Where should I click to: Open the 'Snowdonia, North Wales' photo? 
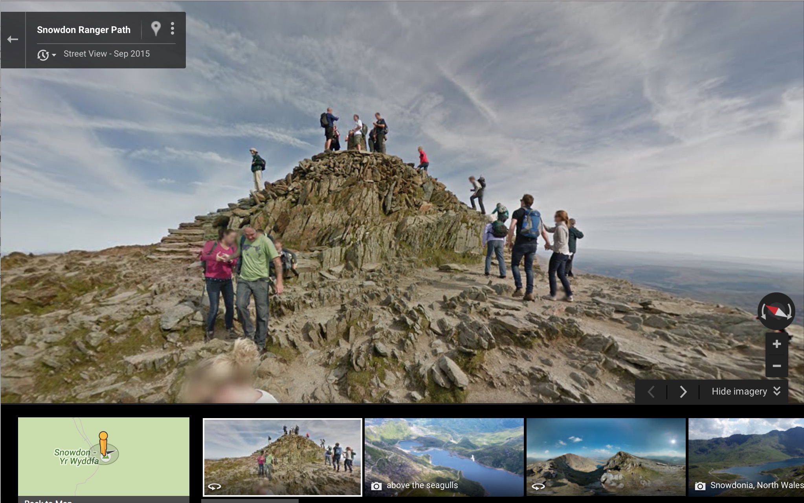pyautogui.click(x=746, y=457)
